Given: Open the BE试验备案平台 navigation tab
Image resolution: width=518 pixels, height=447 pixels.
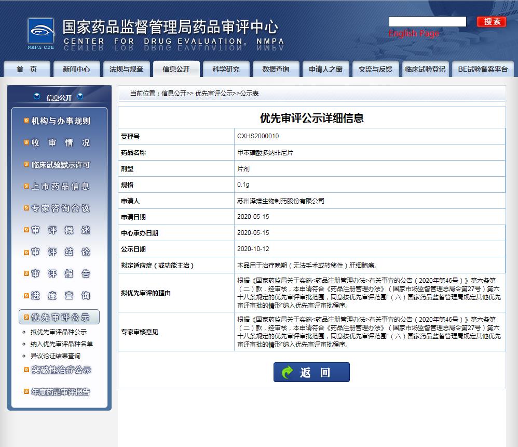Looking at the screenshot, I should point(483,69).
